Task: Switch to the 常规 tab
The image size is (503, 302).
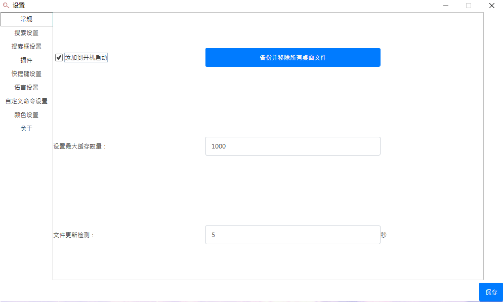Action: tap(26, 19)
